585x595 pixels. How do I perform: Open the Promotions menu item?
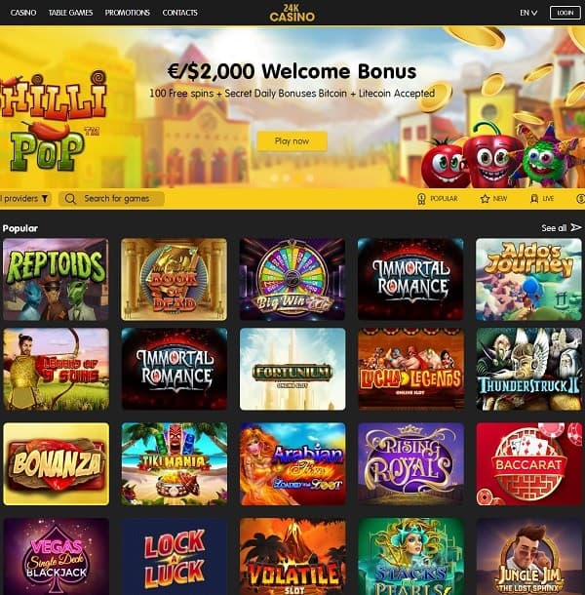pos(128,13)
